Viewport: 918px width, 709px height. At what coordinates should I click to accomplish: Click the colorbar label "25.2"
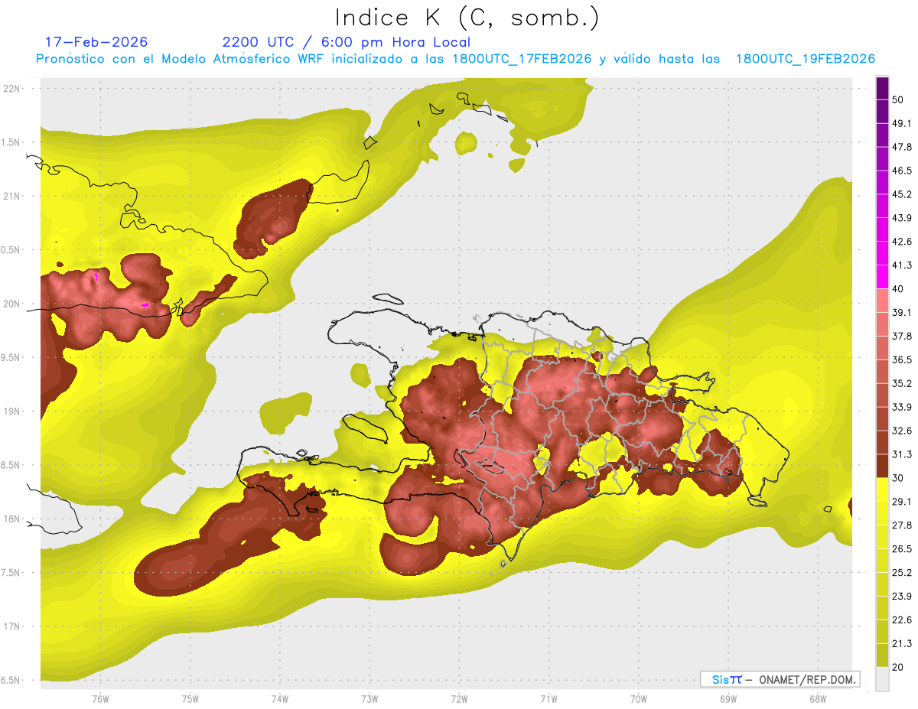click(x=902, y=572)
